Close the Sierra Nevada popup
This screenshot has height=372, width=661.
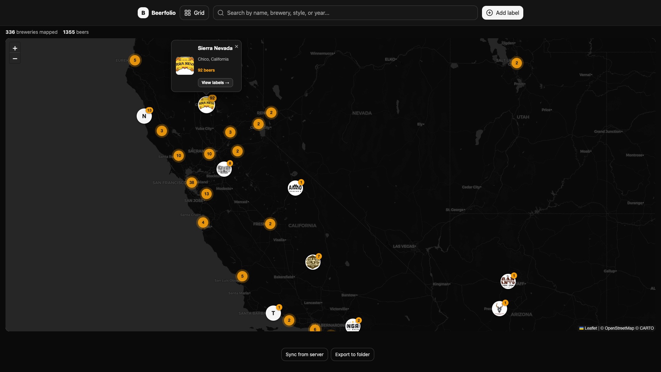coord(237,46)
